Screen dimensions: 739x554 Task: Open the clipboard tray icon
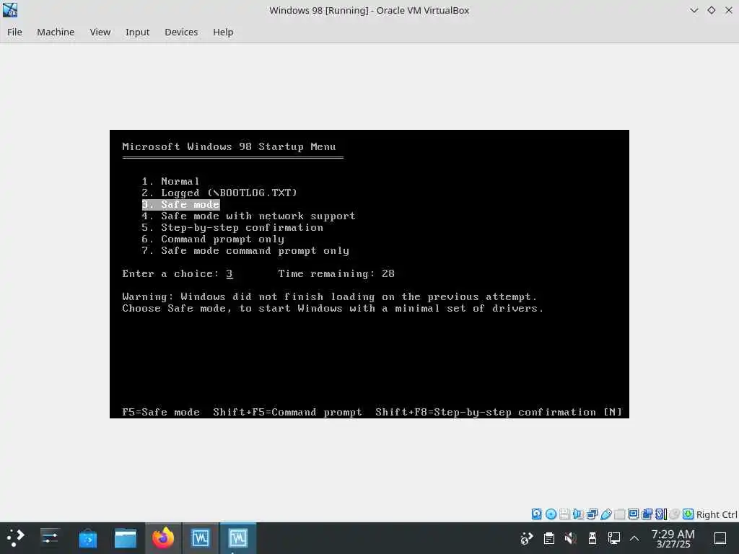548,538
